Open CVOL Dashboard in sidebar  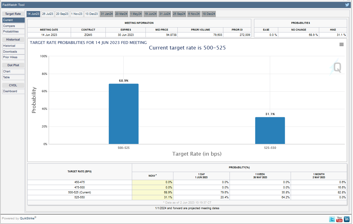14,91
